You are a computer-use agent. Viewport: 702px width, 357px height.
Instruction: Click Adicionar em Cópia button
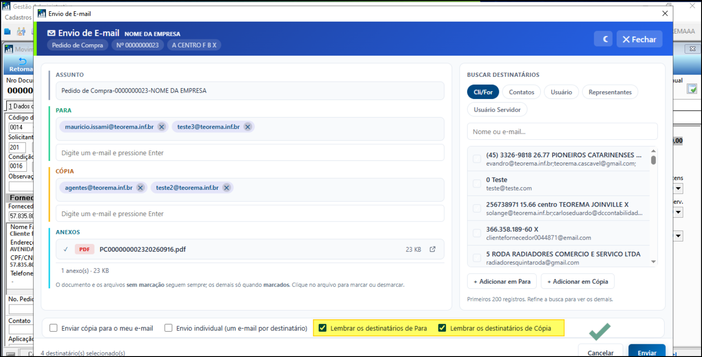(x=577, y=282)
